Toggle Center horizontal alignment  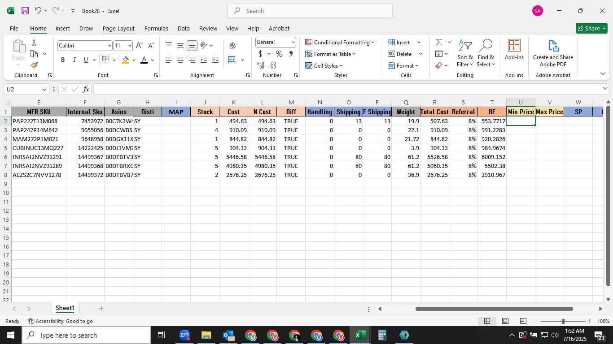[x=180, y=60]
